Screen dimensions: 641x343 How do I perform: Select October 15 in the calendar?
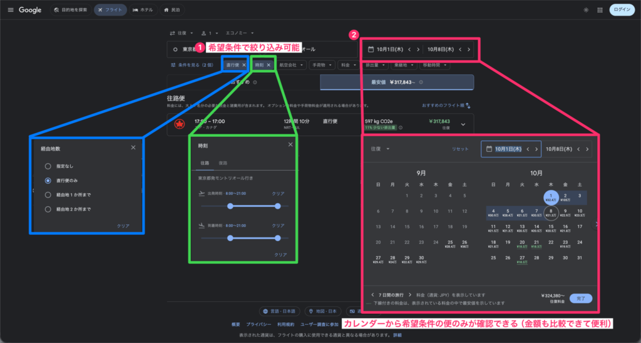pos(551,228)
